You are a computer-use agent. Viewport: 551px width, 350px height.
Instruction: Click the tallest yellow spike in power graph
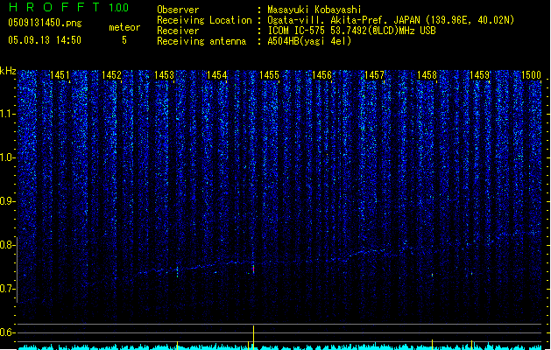(x=253, y=338)
